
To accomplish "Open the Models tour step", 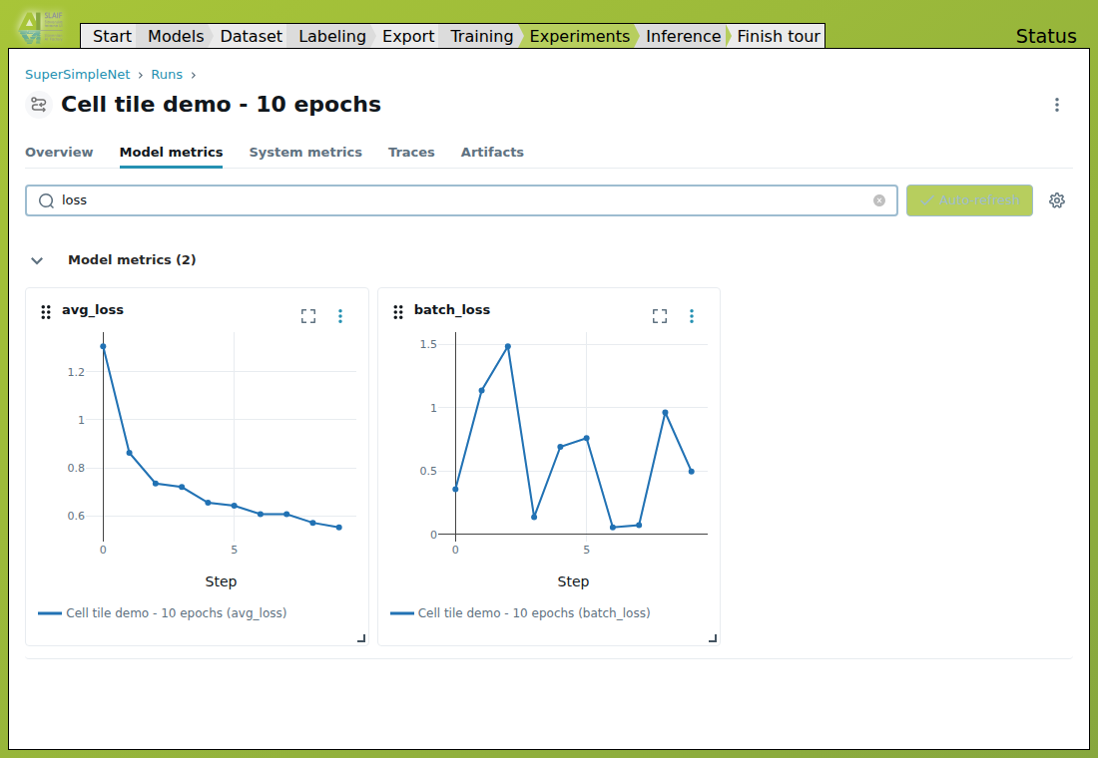I will (x=175, y=36).
